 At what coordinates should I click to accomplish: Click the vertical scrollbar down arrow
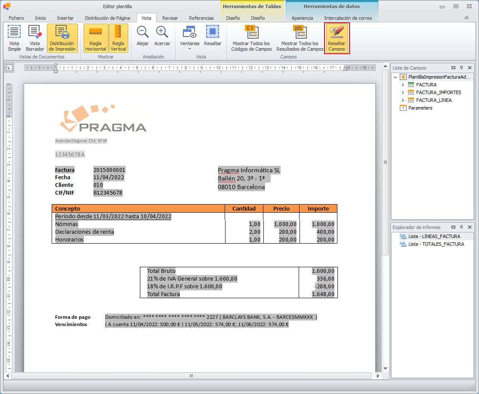point(385,368)
